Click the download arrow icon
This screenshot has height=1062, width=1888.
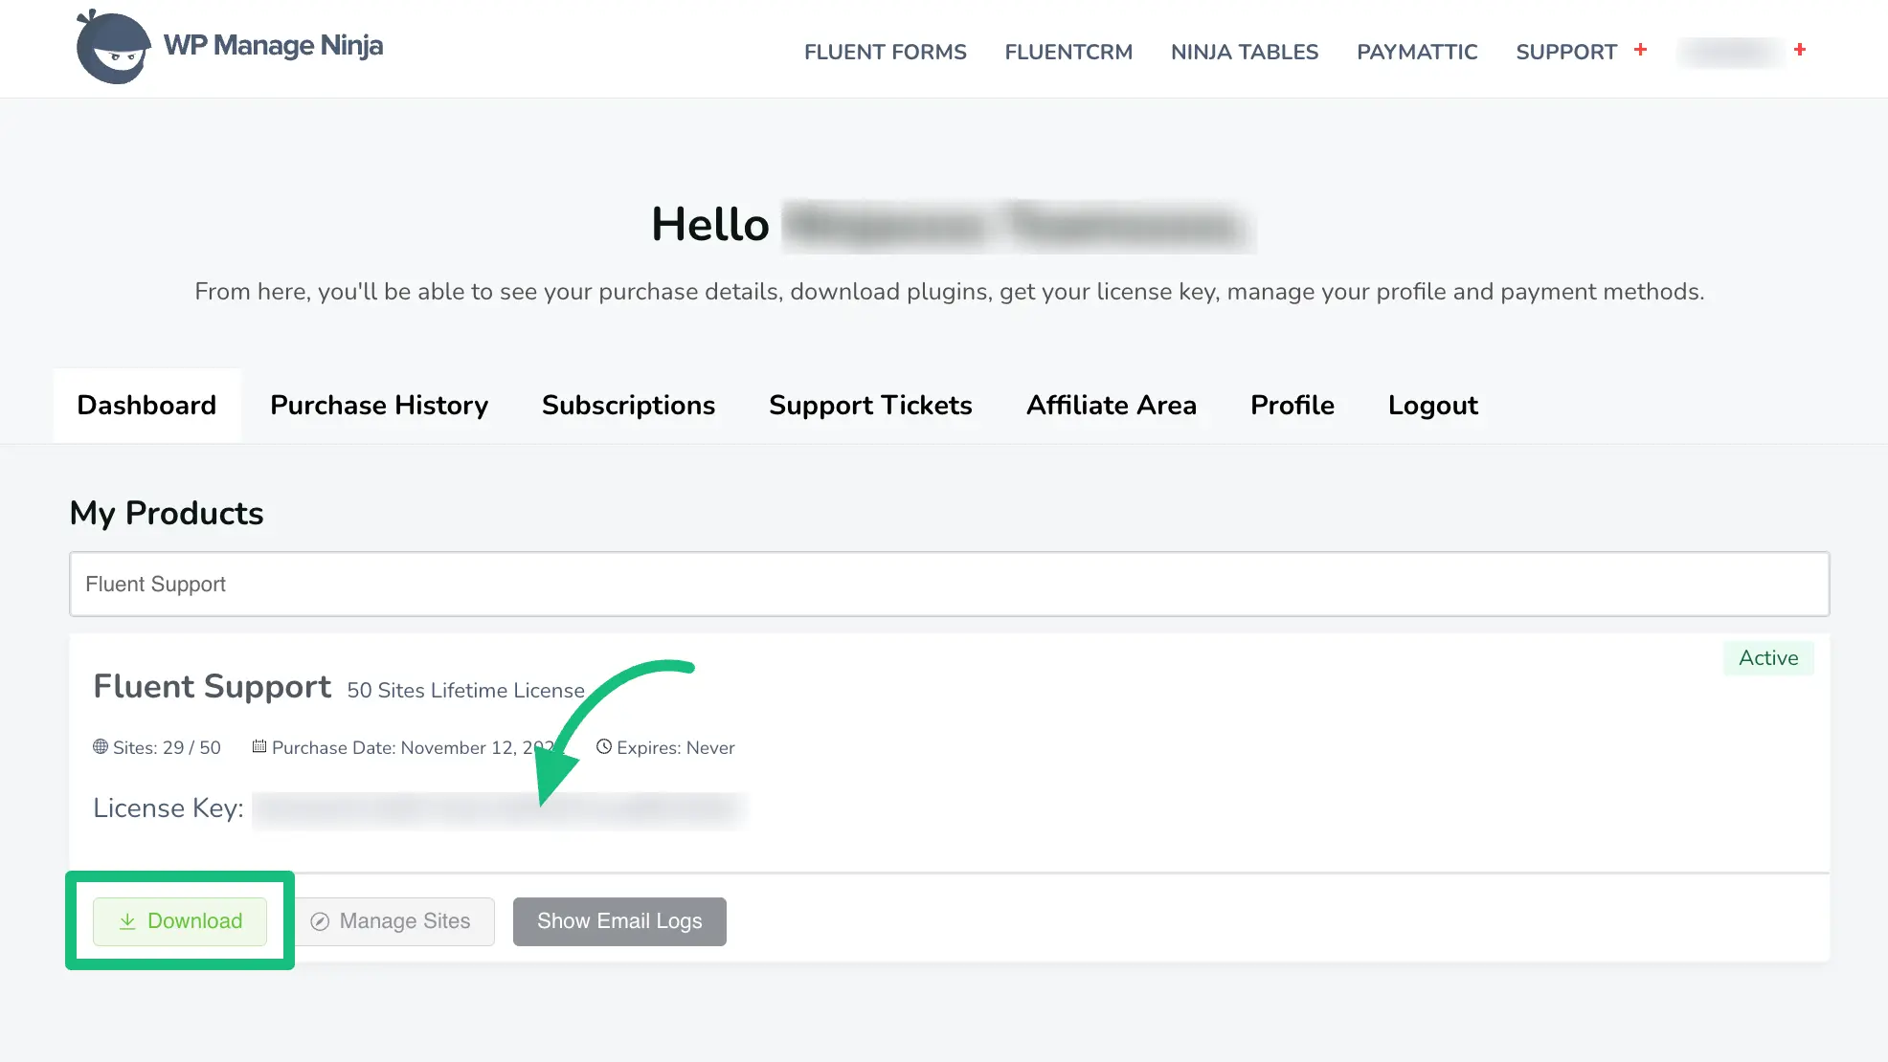tap(127, 921)
